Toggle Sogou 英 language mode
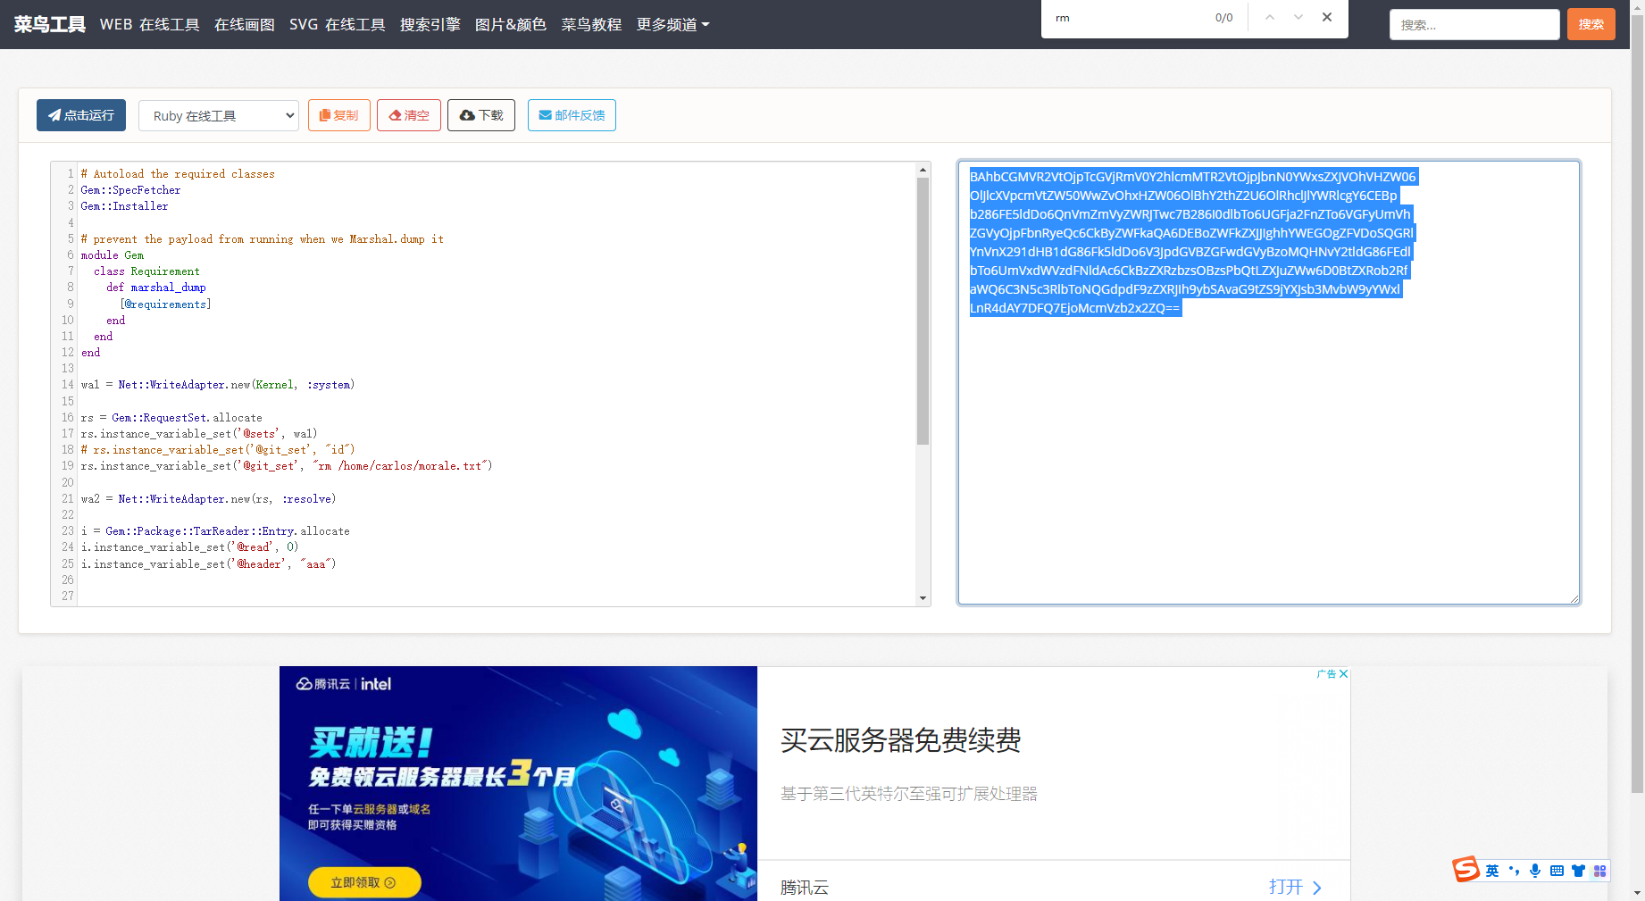The image size is (1645, 901). point(1492,871)
